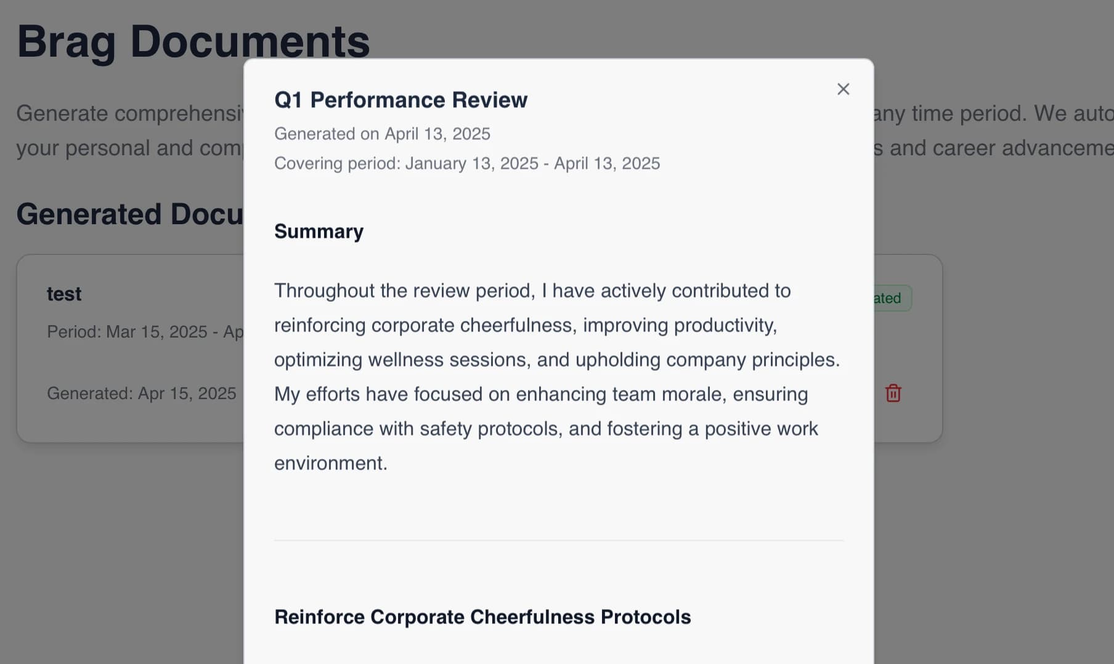Viewport: 1114px width, 664px height.
Task: Click the "Generated Docu" section heading
Action: [x=129, y=214]
